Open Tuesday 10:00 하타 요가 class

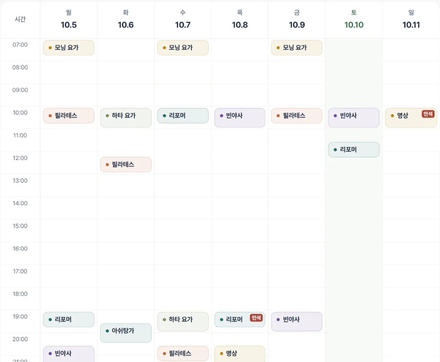click(126, 118)
